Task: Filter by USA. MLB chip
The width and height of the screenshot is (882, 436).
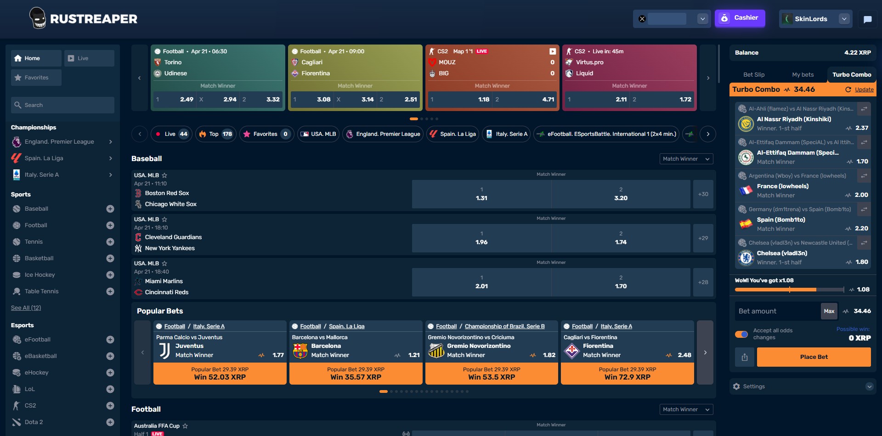Action: [x=318, y=134]
